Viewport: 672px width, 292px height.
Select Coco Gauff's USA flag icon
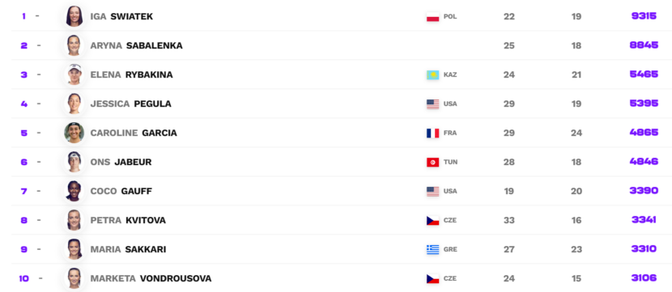click(432, 192)
